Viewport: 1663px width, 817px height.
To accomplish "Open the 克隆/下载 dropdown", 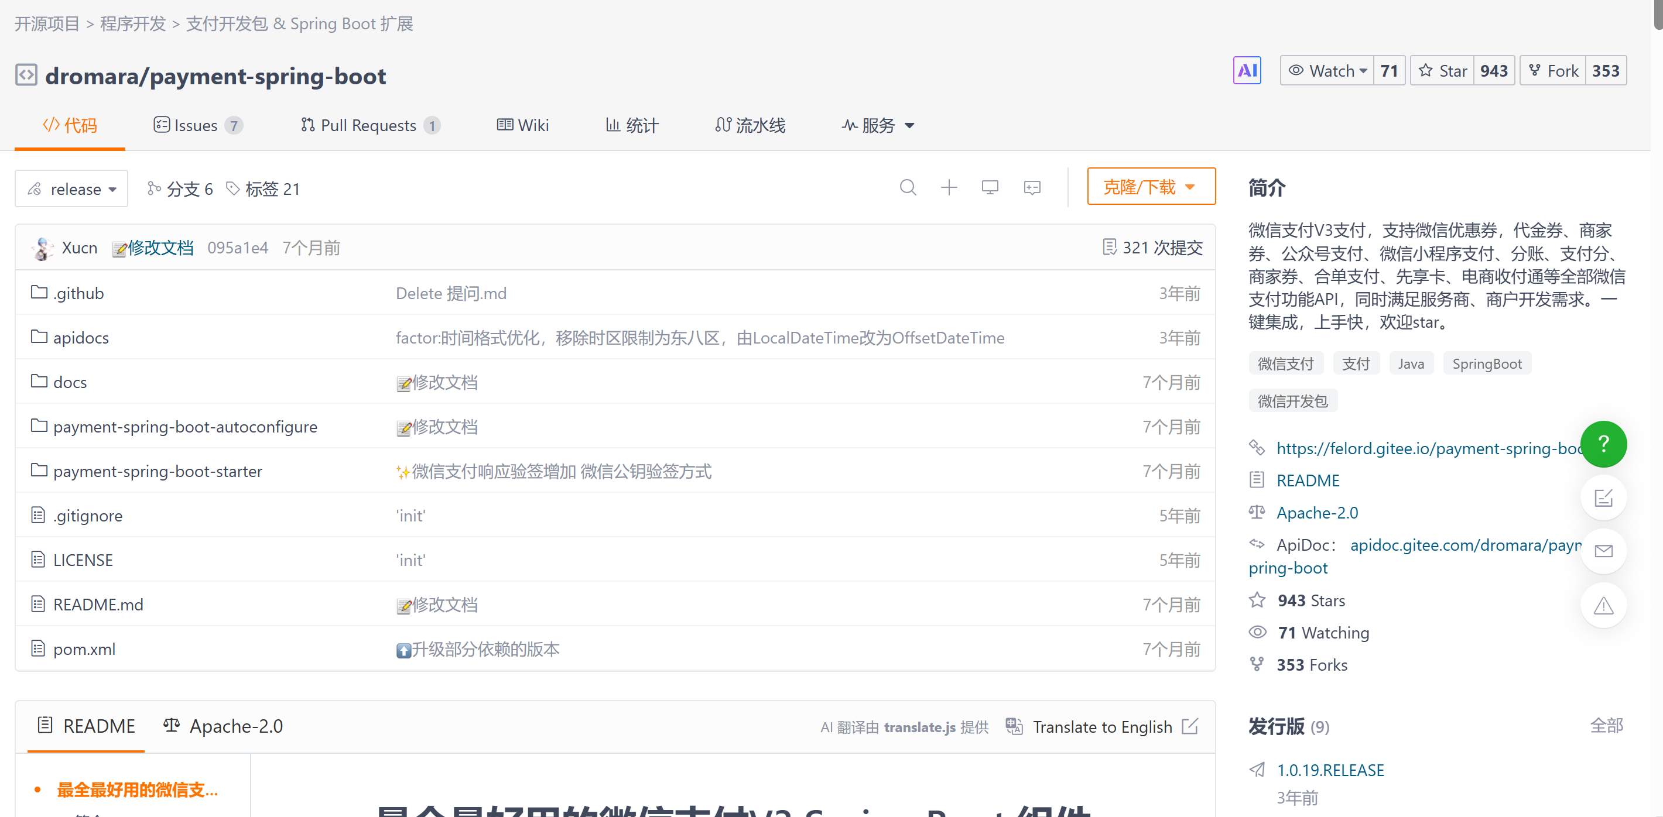I will (x=1151, y=187).
